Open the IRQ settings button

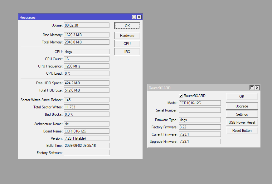tap(127, 52)
